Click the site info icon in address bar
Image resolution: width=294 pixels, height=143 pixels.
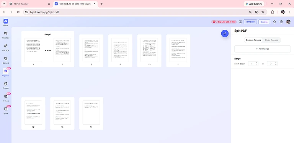(26, 12)
